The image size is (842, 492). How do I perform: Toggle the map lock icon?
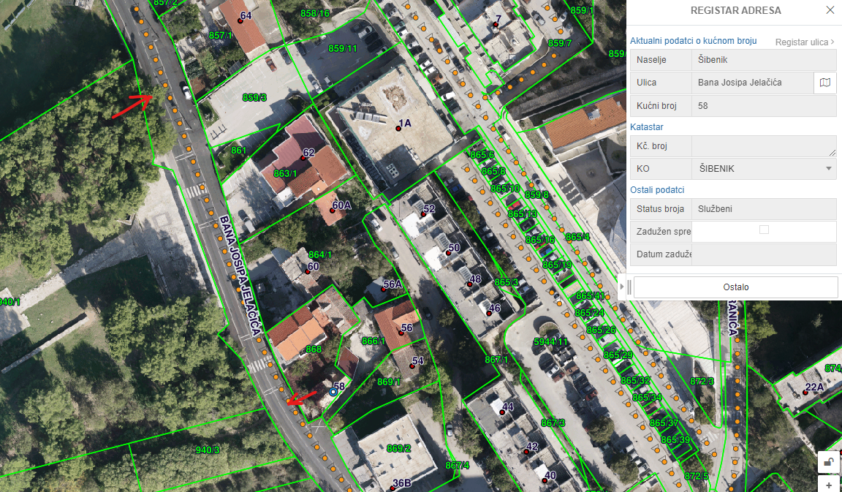829,461
